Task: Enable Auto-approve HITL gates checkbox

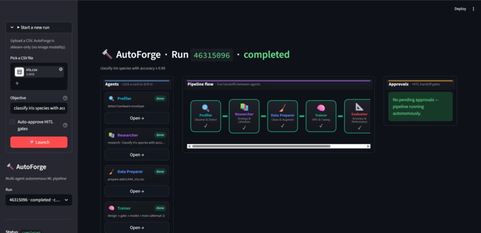Action: [13, 122]
